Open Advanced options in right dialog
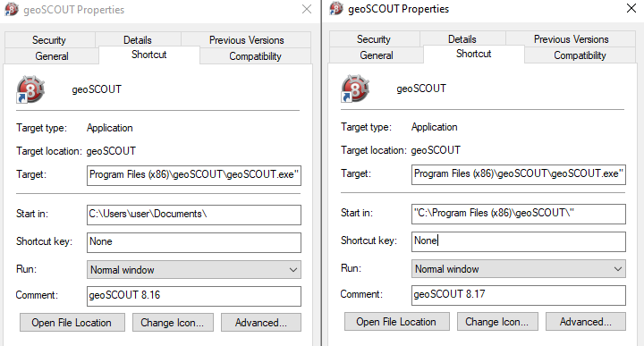This screenshot has width=644, height=346. 585,322
